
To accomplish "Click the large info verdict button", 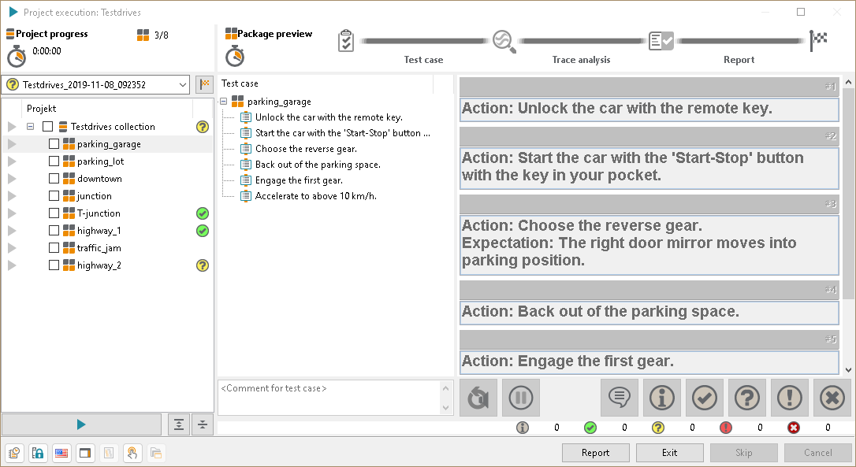I will [661, 398].
